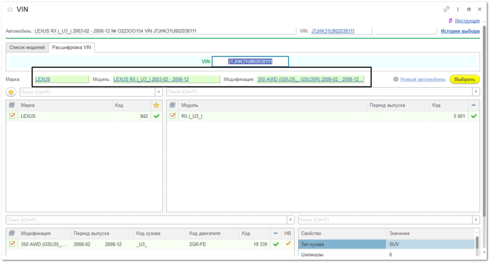
Task: Click Свойство column header
Action: pos(342,233)
